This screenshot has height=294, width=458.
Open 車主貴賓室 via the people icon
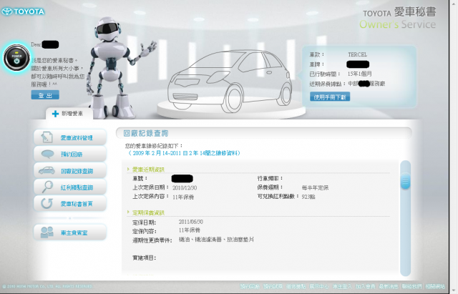47,232
